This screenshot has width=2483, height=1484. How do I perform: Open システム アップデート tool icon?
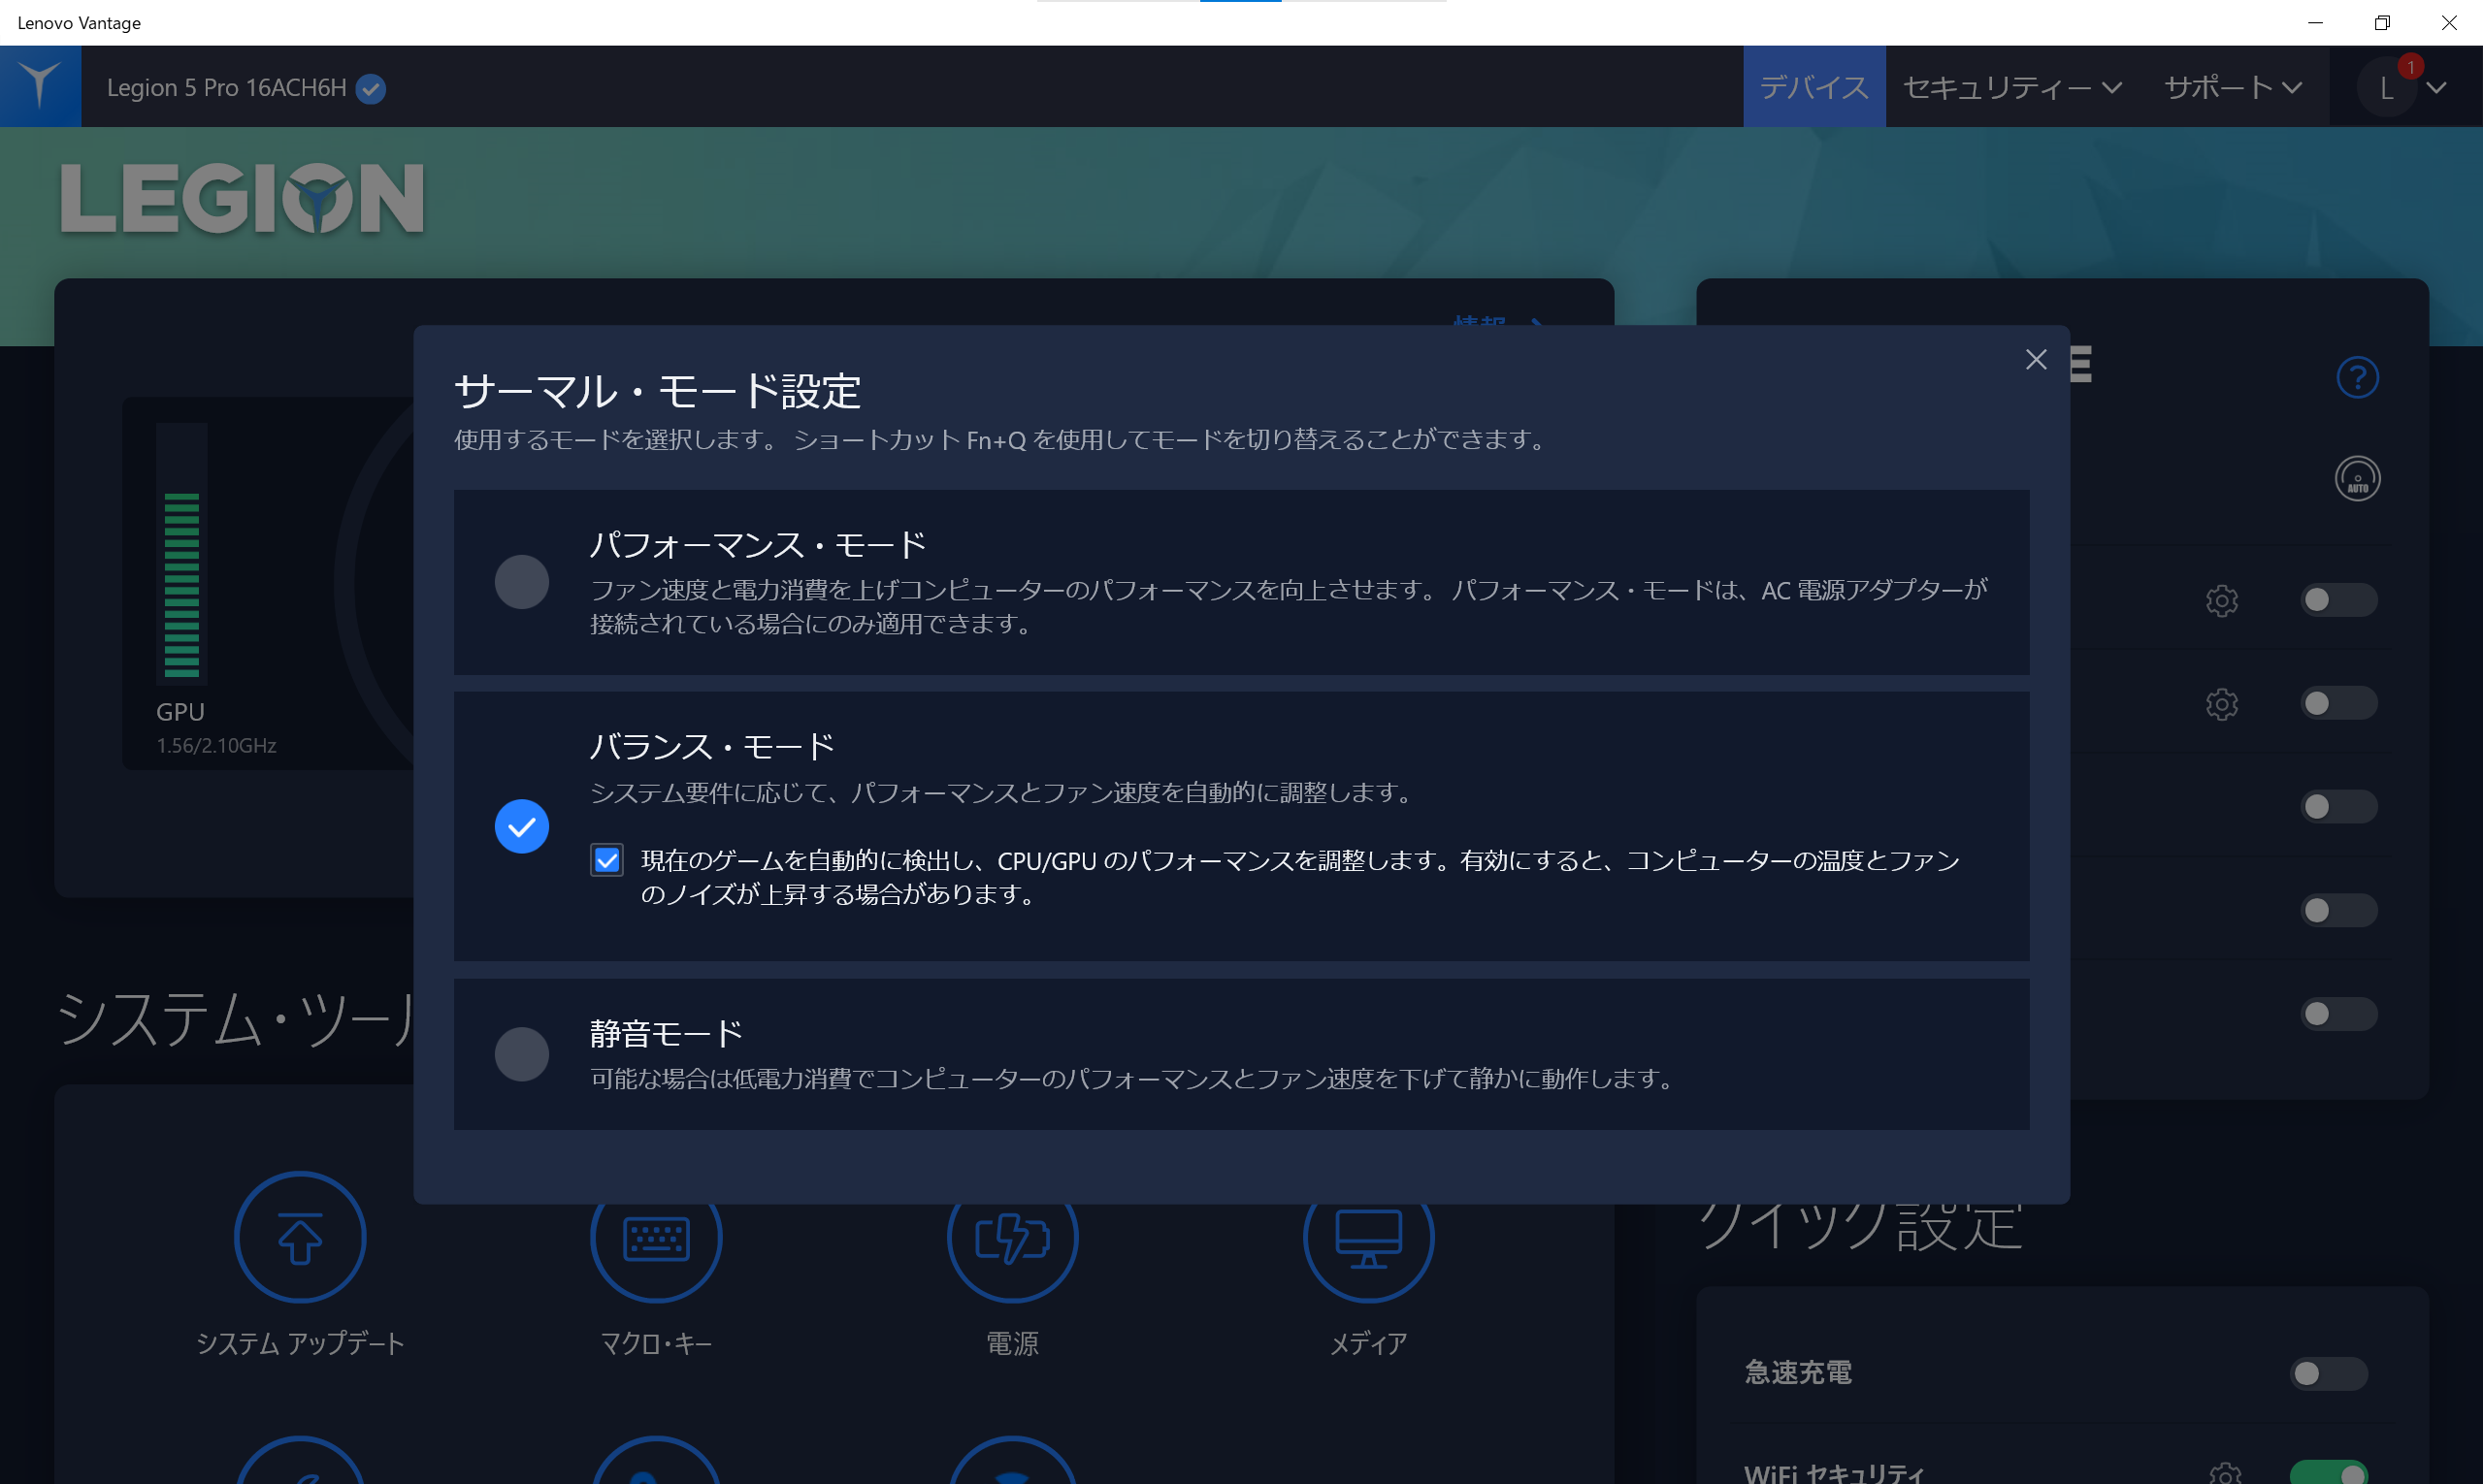point(299,1237)
